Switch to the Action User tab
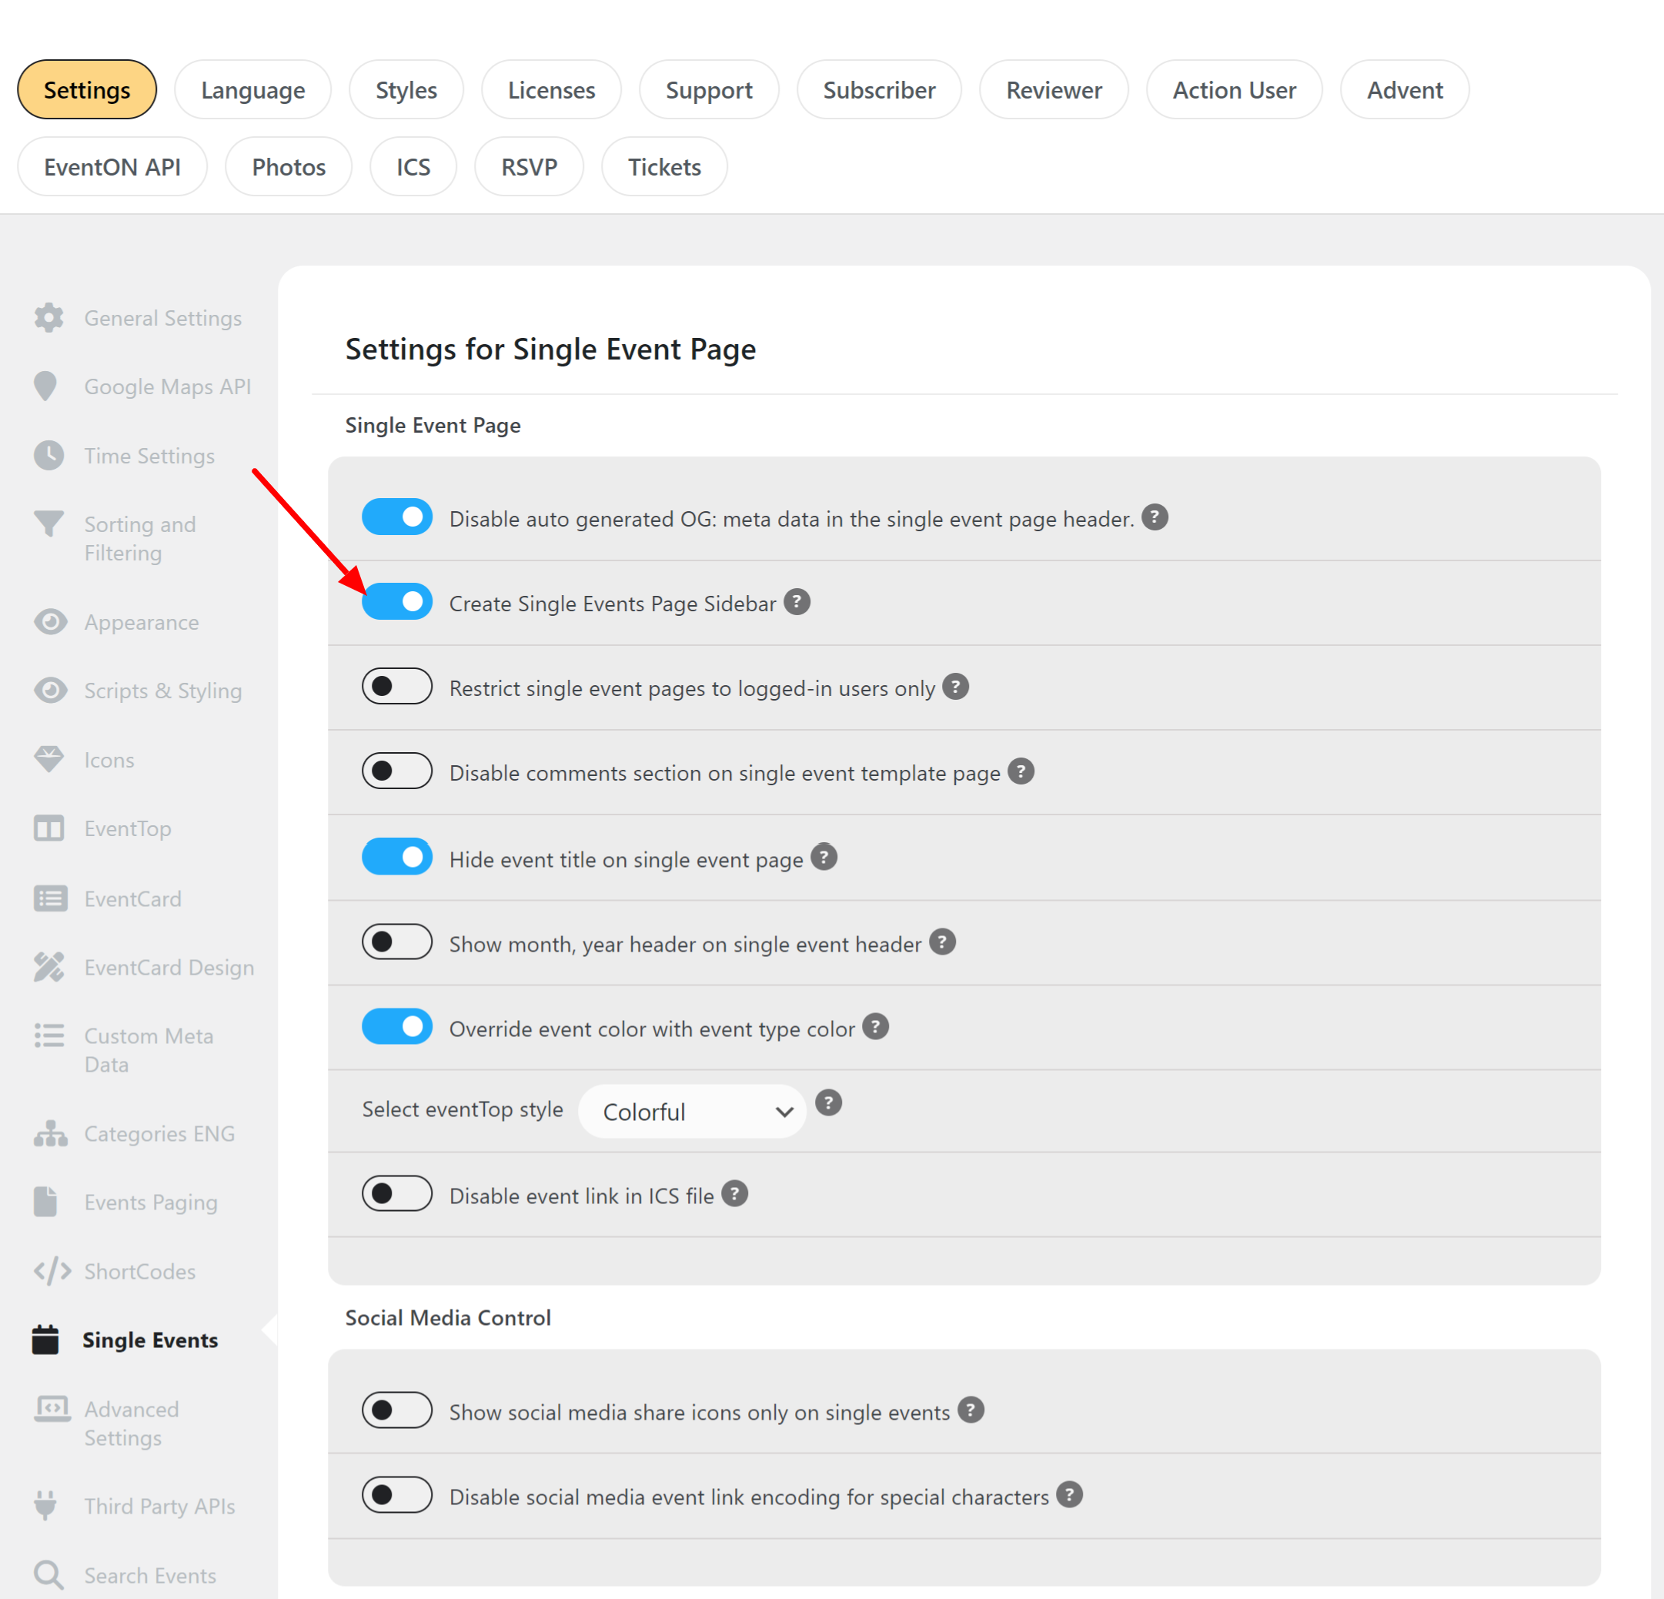The width and height of the screenshot is (1664, 1599). pyautogui.click(x=1235, y=90)
